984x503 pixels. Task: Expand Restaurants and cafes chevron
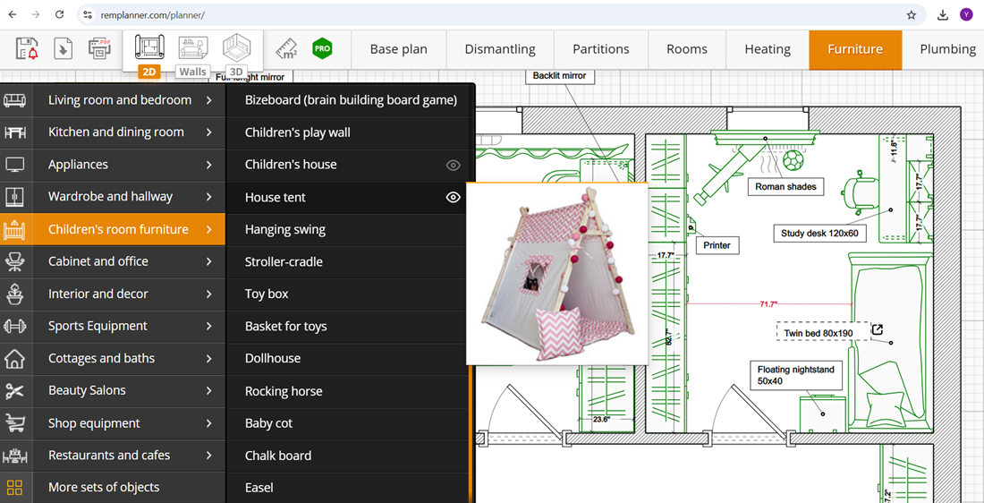(209, 456)
